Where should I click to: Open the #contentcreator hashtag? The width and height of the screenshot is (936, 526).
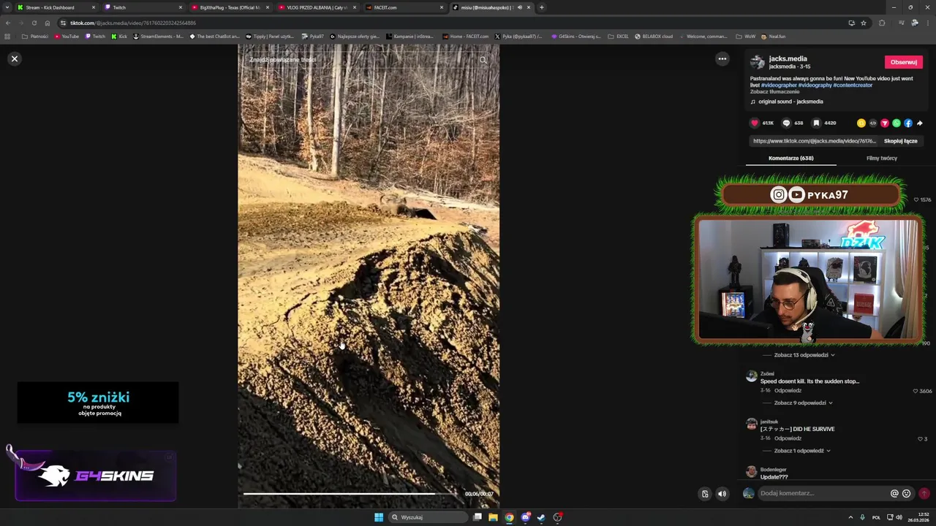point(853,85)
